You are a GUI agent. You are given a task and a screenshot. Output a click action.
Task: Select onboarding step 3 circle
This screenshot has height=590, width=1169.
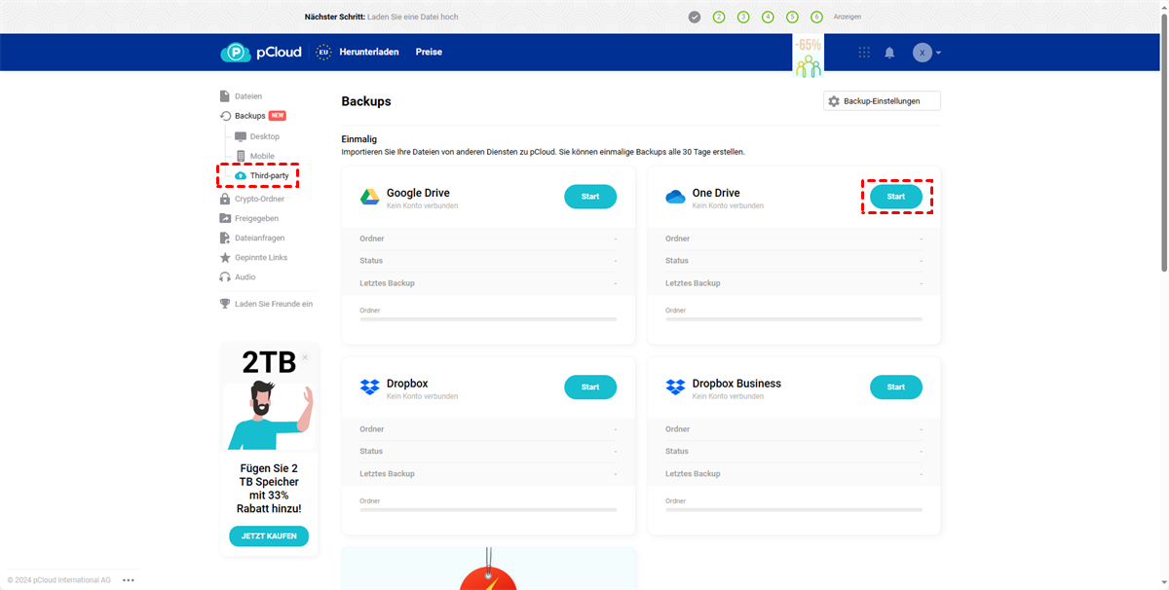[743, 17]
